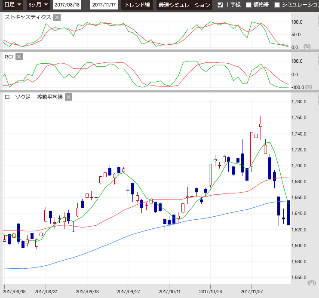Select the RCI panel title label
This screenshot has width=319, height=298.
[x=9, y=57]
